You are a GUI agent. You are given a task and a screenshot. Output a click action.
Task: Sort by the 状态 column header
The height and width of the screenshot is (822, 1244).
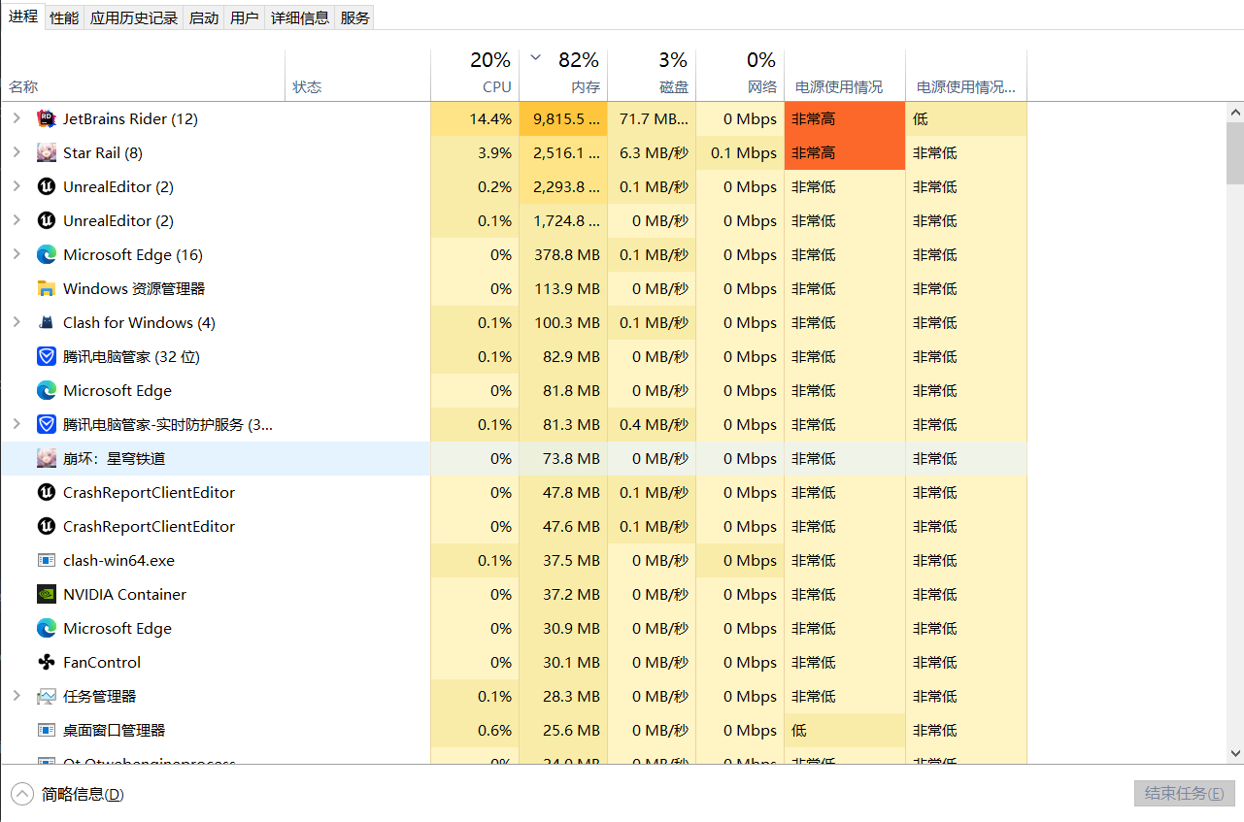point(358,75)
